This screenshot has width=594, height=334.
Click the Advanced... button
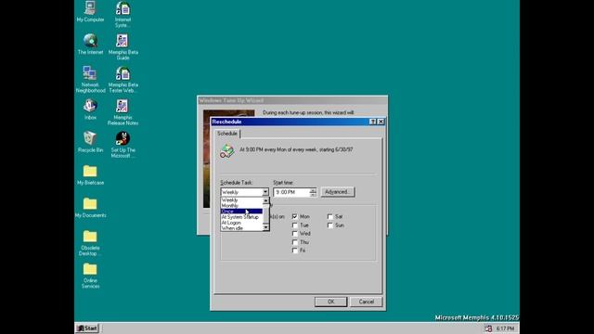338,192
